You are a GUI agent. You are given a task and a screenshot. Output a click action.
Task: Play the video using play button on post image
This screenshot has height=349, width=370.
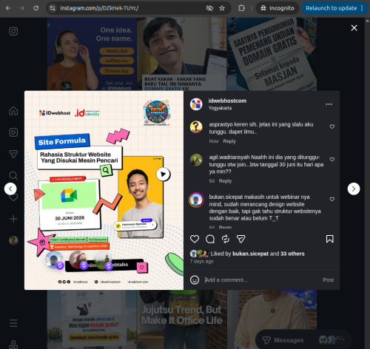point(163,174)
